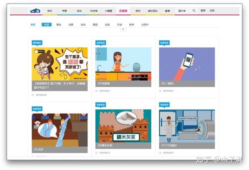Open the 兴趣圈 navigation tab
Screen dimensions: 249x170
tap(109, 11)
